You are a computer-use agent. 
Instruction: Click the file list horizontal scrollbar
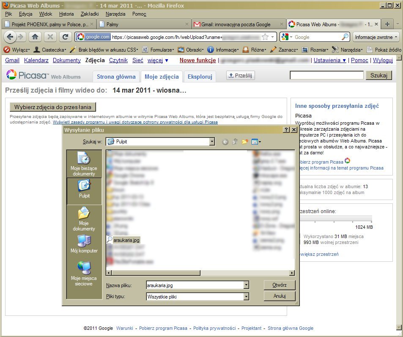[156, 273]
